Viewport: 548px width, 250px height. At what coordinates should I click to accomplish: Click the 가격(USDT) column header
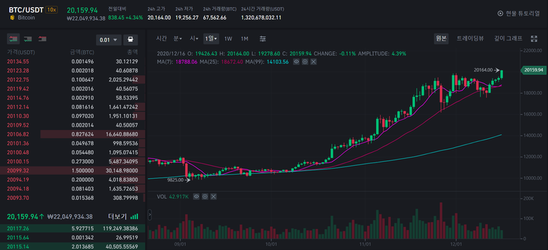pos(21,53)
